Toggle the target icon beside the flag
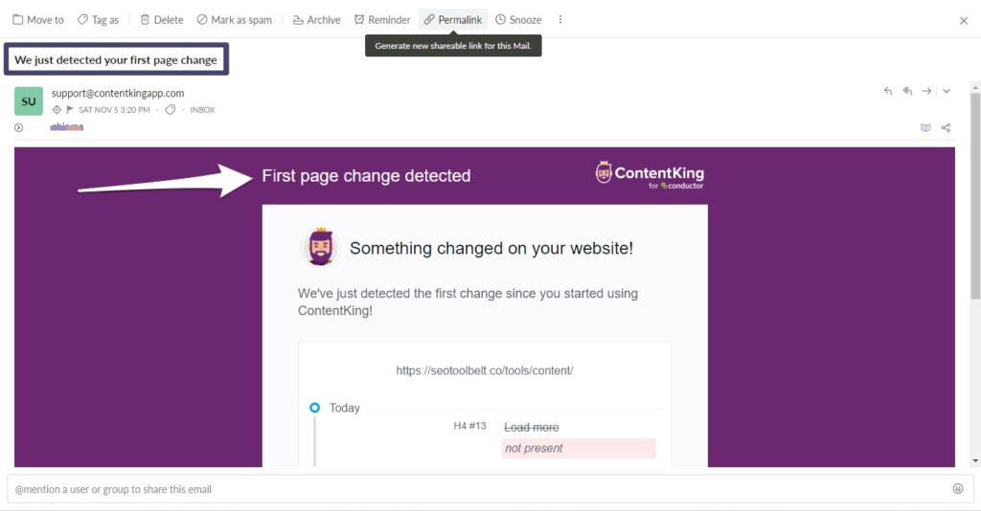981x511 pixels. pos(57,110)
